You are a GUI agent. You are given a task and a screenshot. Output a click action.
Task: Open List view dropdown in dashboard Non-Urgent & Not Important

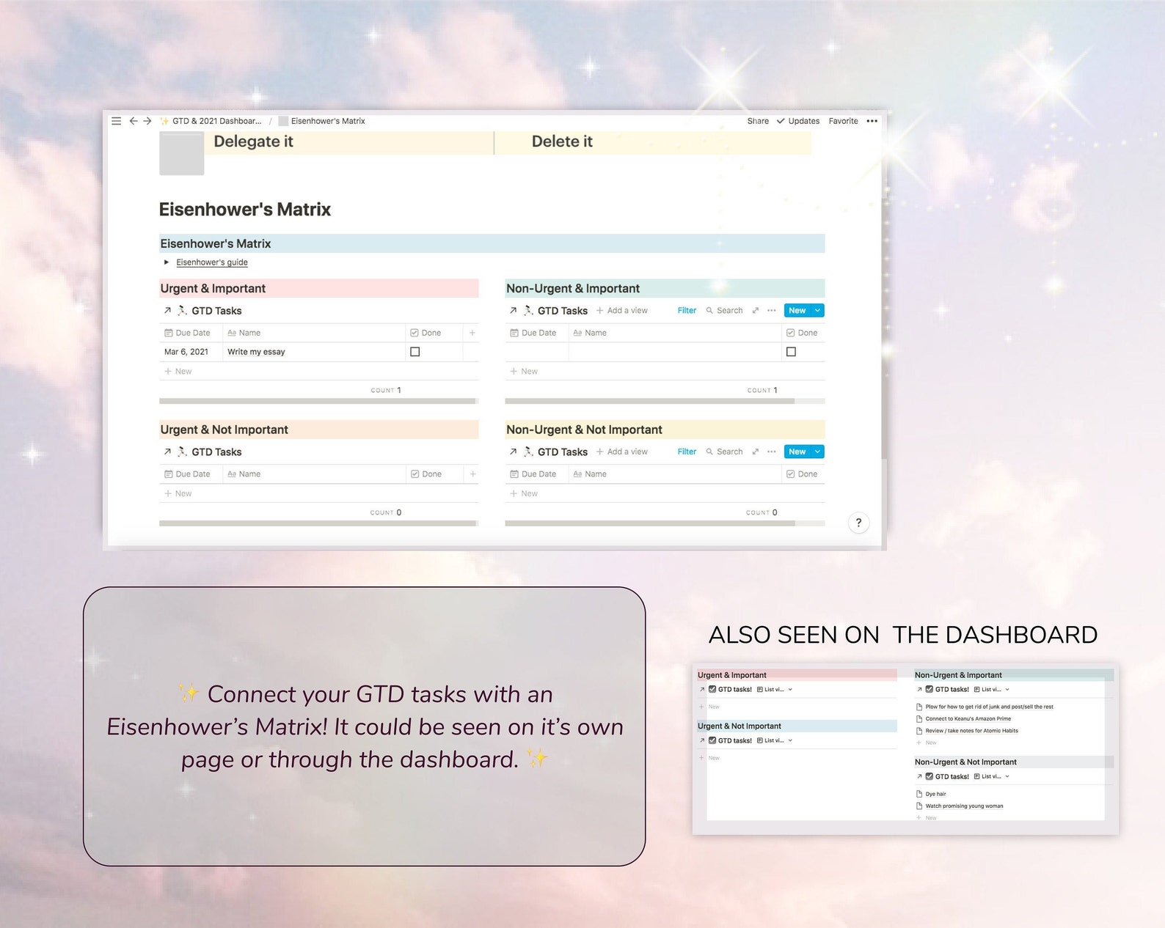coord(992,776)
